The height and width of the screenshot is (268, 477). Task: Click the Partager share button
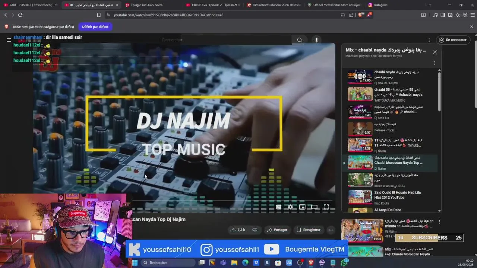pyautogui.click(x=277, y=230)
